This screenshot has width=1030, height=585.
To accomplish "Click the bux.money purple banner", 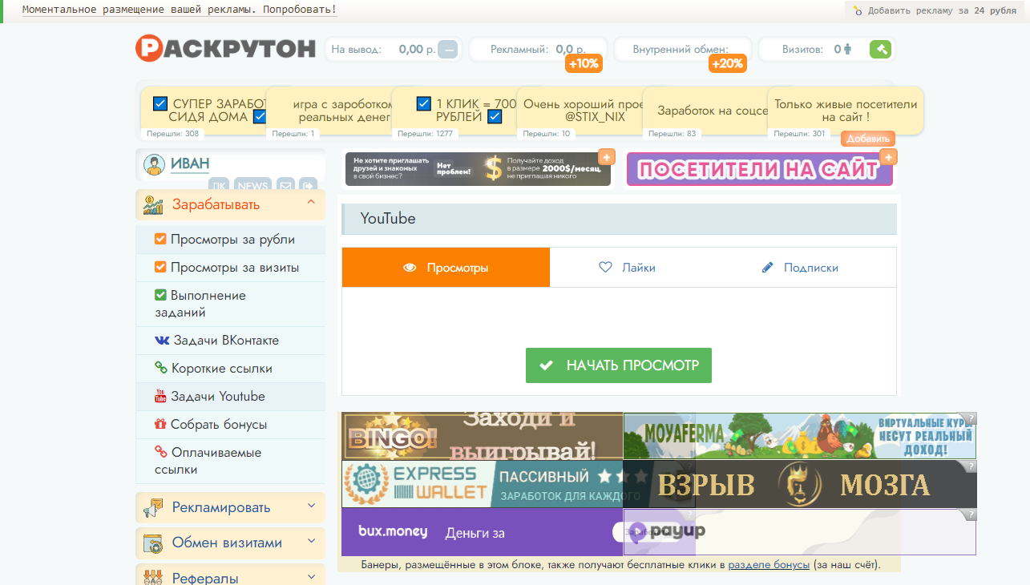I will click(483, 532).
